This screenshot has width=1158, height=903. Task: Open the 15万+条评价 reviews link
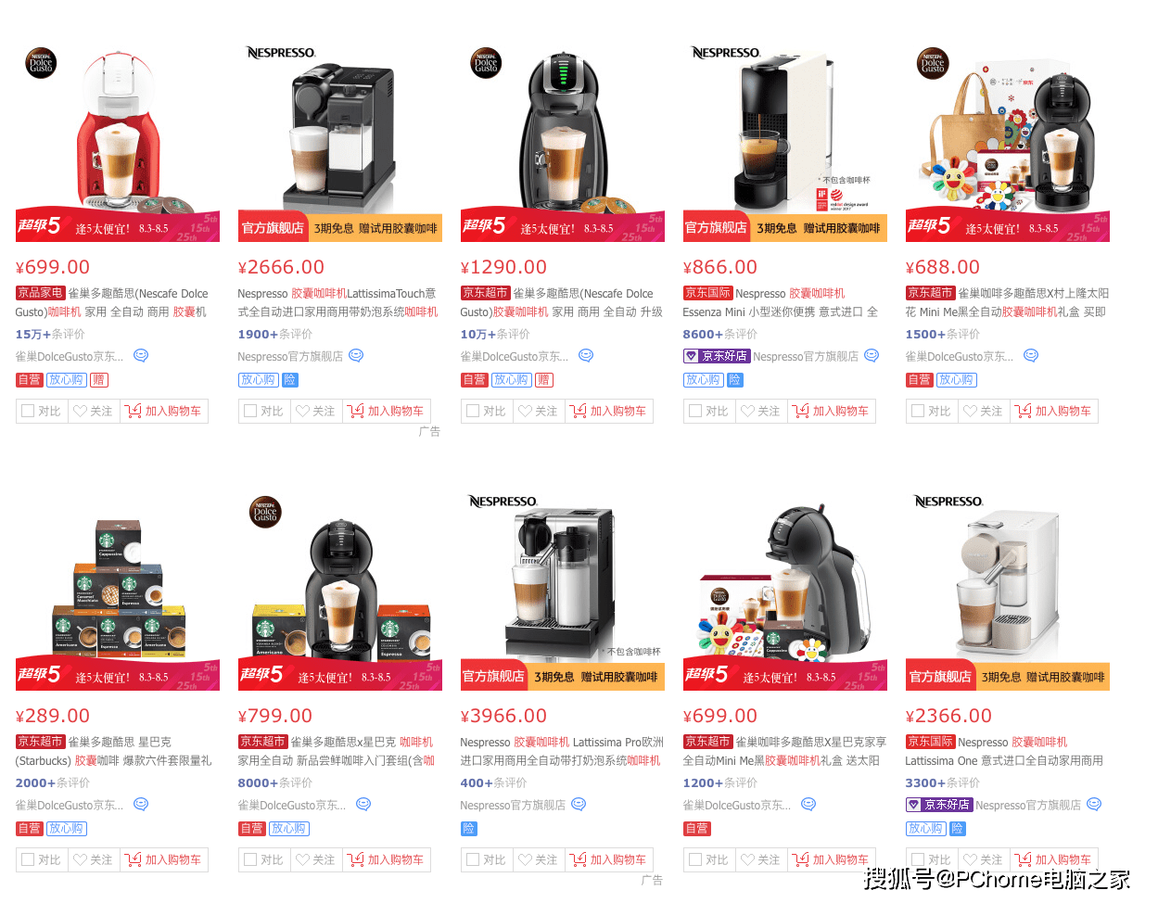50,334
